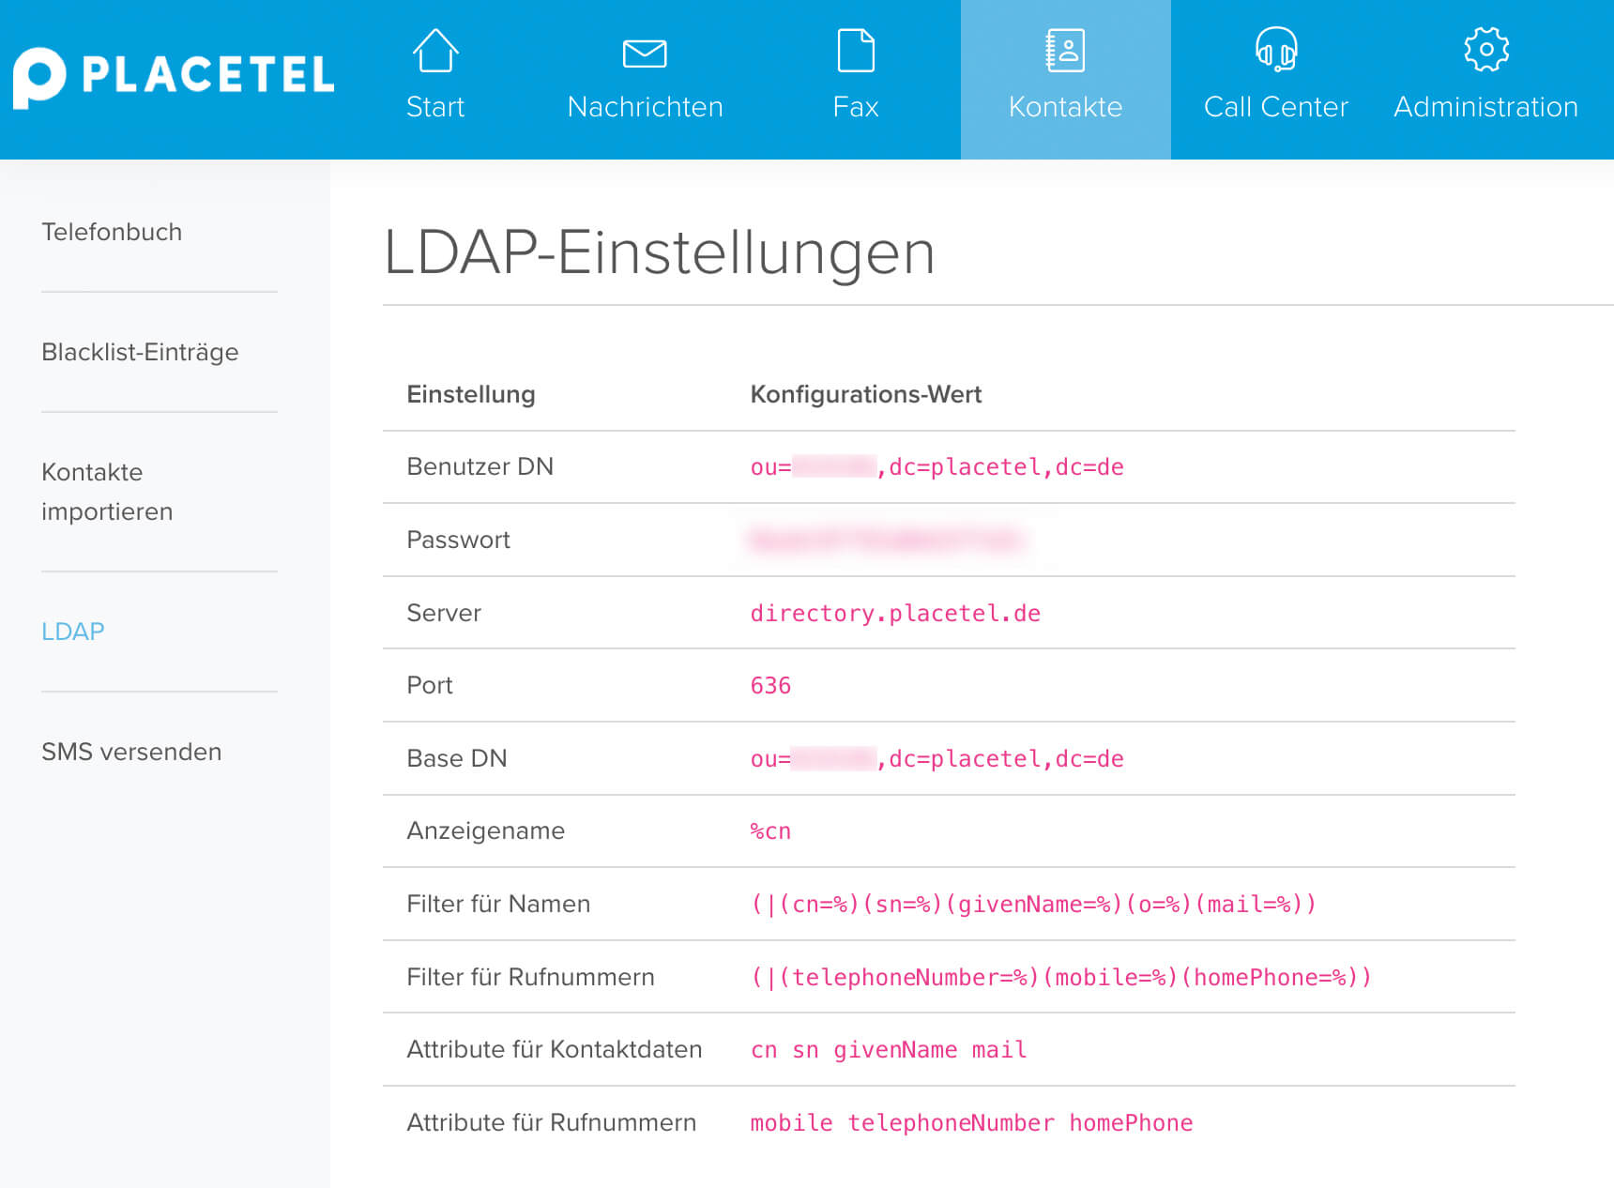Viewport: 1614px width, 1188px height.
Task: Open the Telefonbuch sidebar entry
Action: 112,232
